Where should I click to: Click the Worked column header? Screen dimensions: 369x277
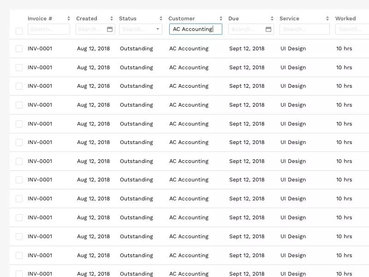tap(345, 18)
